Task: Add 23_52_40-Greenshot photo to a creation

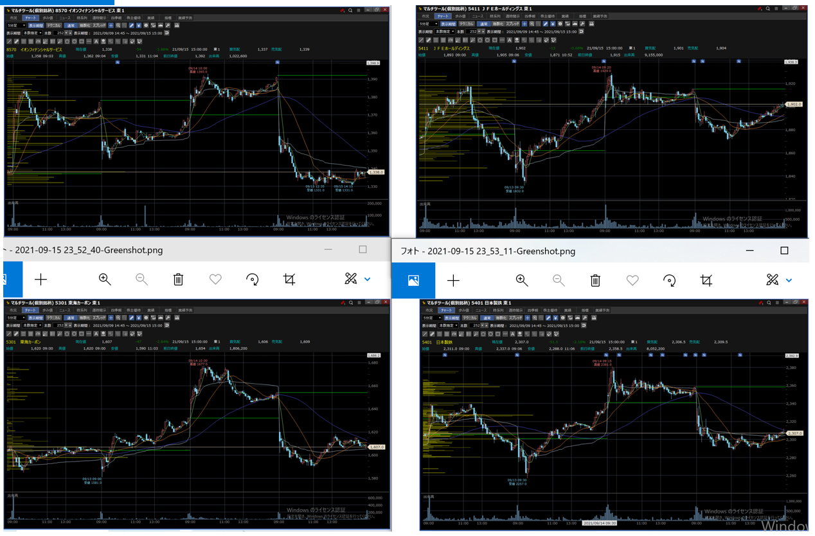Action: tap(40, 279)
